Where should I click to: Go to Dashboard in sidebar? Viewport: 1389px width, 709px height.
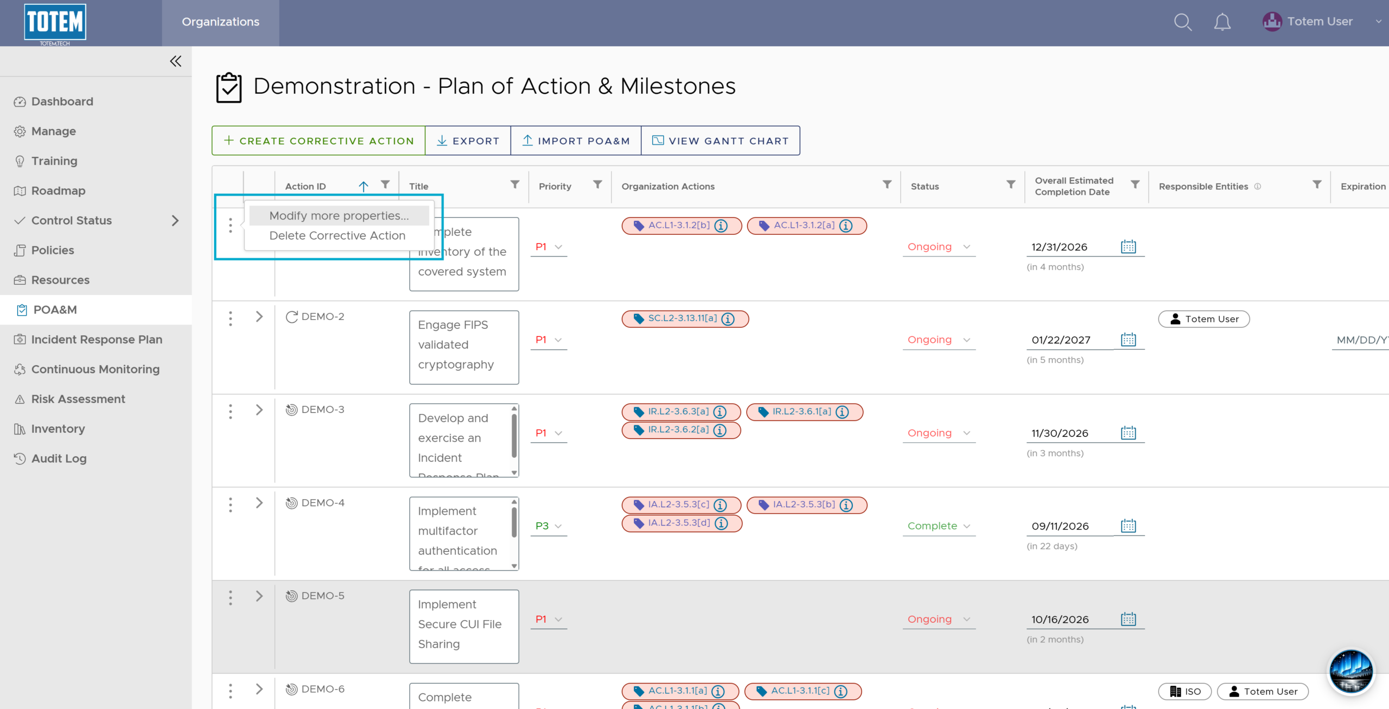[62, 101]
